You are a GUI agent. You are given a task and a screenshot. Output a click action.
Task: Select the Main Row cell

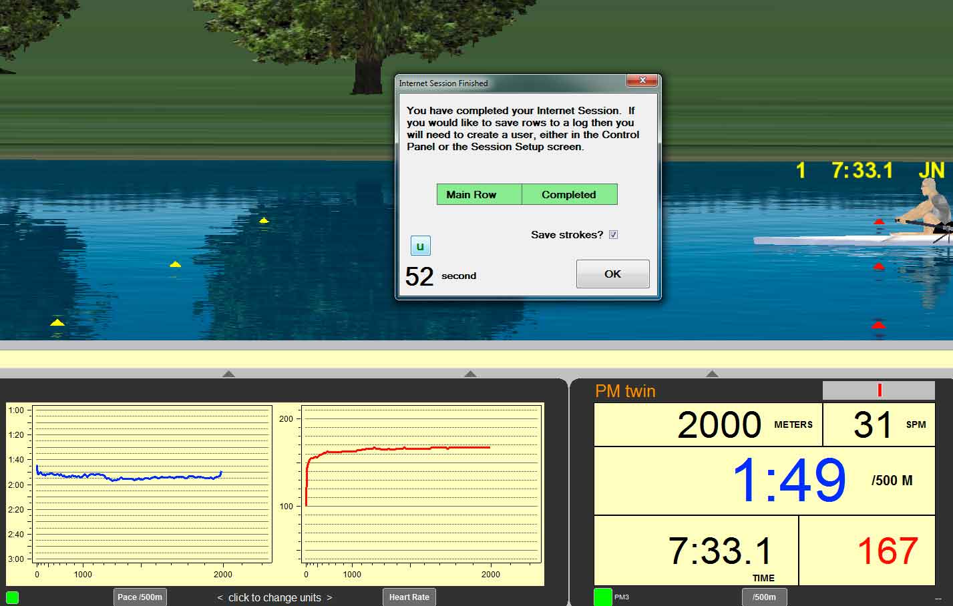[x=479, y=194]
